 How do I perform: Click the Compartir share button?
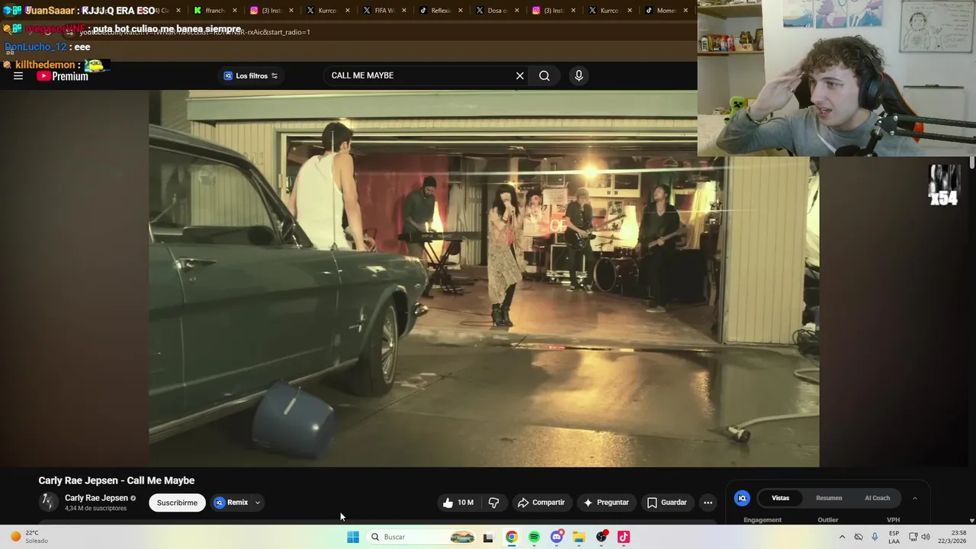[x=541, y=502]
